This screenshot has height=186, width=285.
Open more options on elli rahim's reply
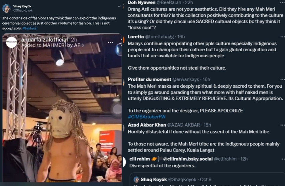(x=282, y=159)
